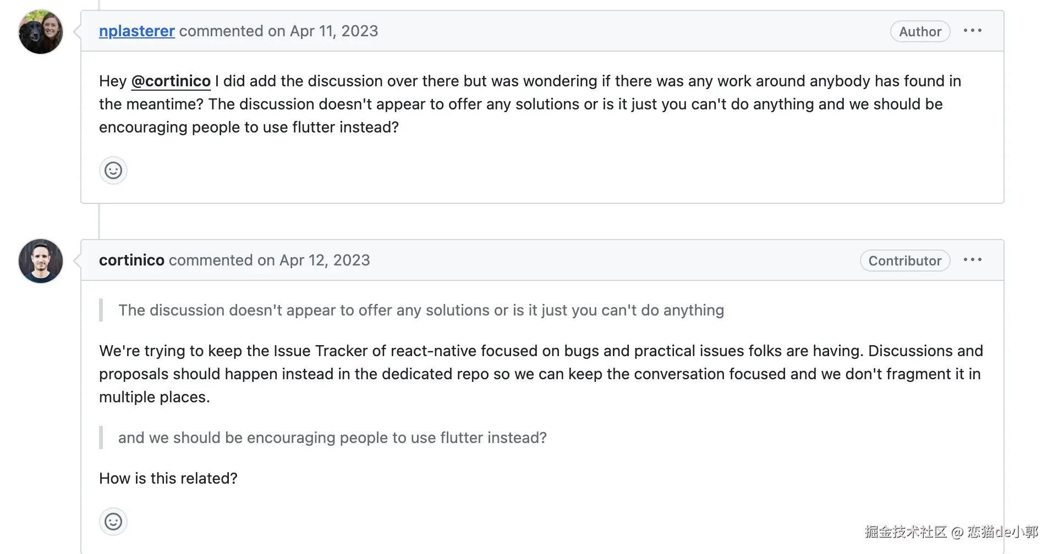The width and height of the screenshot is (1053, 554).
Task: Open cortinico's profile from the username
Action: coord(131,261)
